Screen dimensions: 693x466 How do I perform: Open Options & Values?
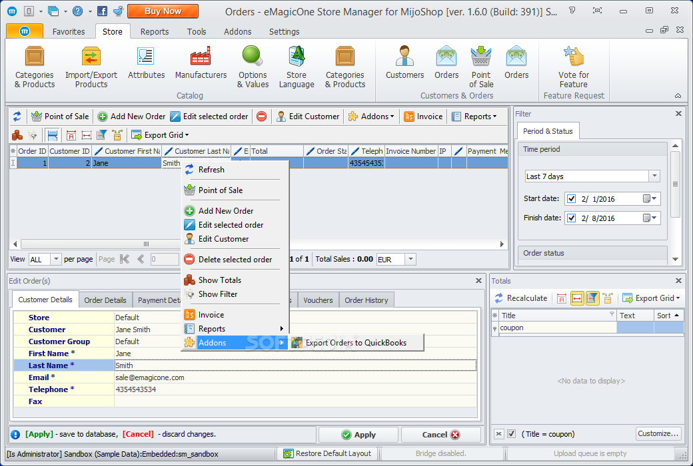[x=253, y=67]
